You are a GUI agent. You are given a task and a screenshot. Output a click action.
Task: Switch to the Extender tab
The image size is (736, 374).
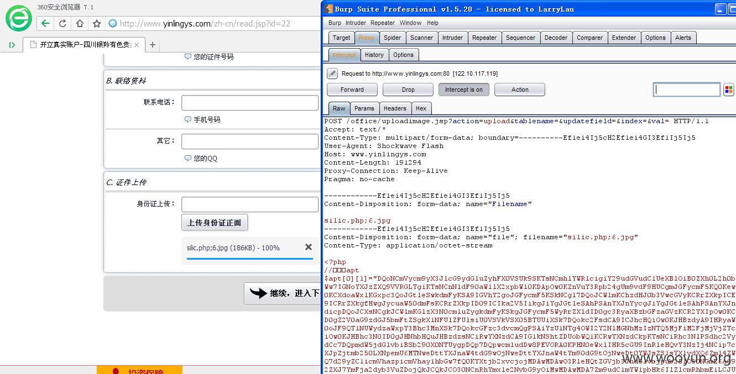(x=624, y=38)
